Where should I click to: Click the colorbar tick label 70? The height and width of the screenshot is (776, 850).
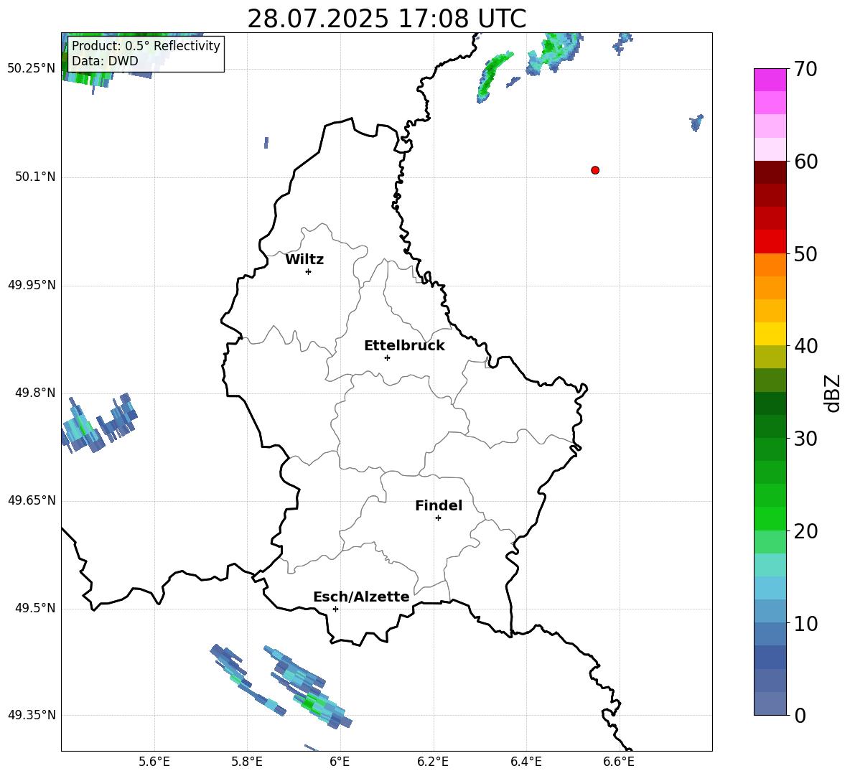[805, 70]
